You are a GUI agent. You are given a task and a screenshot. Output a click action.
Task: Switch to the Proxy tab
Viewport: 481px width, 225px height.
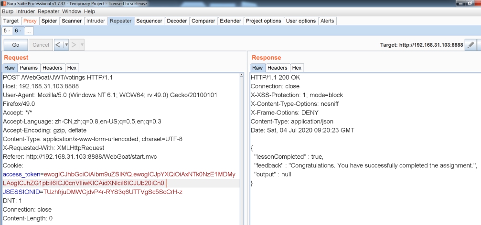click(30, 21)
